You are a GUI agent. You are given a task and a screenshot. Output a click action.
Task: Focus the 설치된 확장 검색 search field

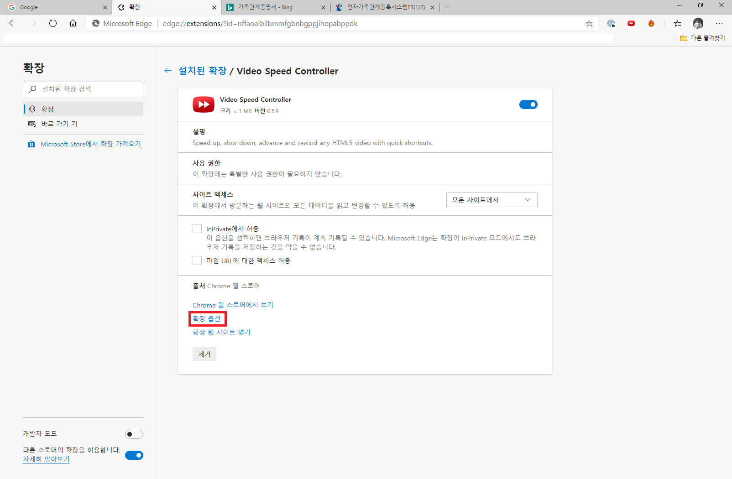click(83, 89)
